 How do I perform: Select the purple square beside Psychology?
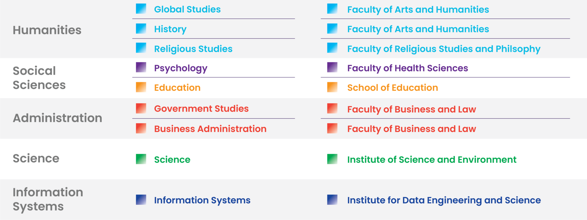point(141,67)
